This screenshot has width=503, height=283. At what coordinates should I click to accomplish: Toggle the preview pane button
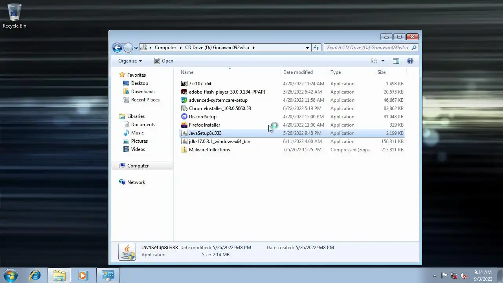[x=396, y=61]
